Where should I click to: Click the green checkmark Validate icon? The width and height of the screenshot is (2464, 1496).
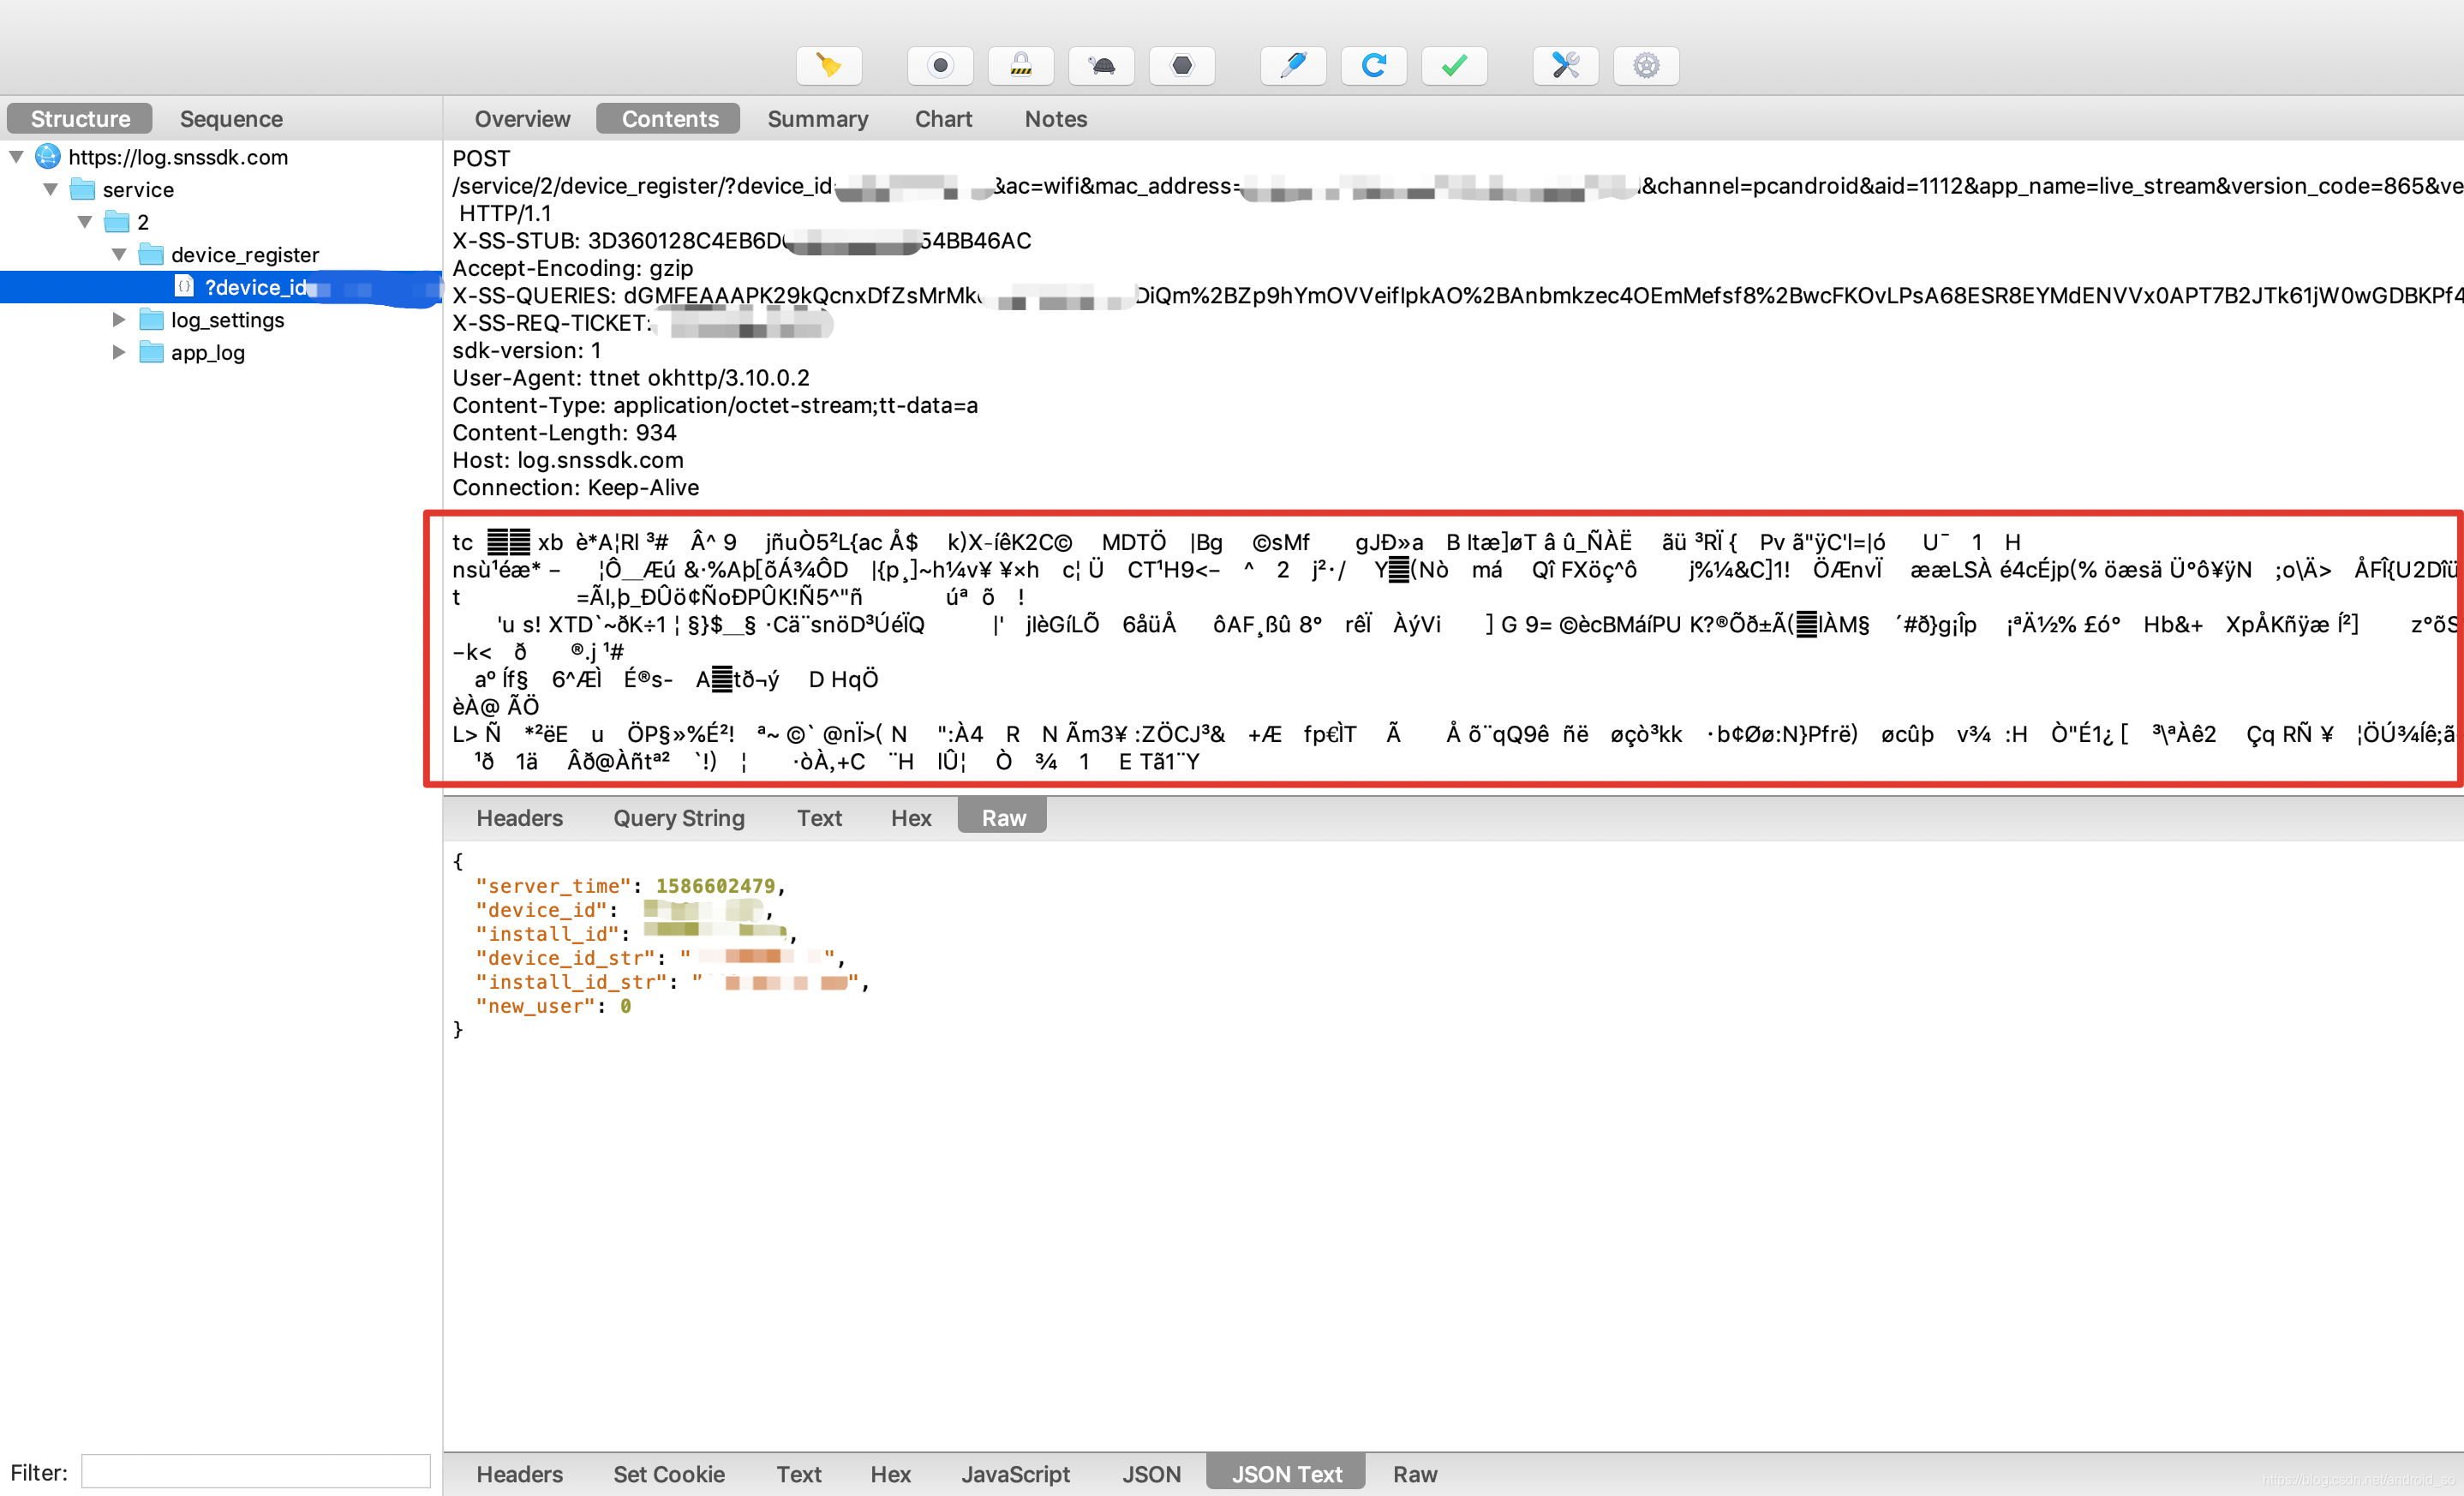pos(1454,66)
